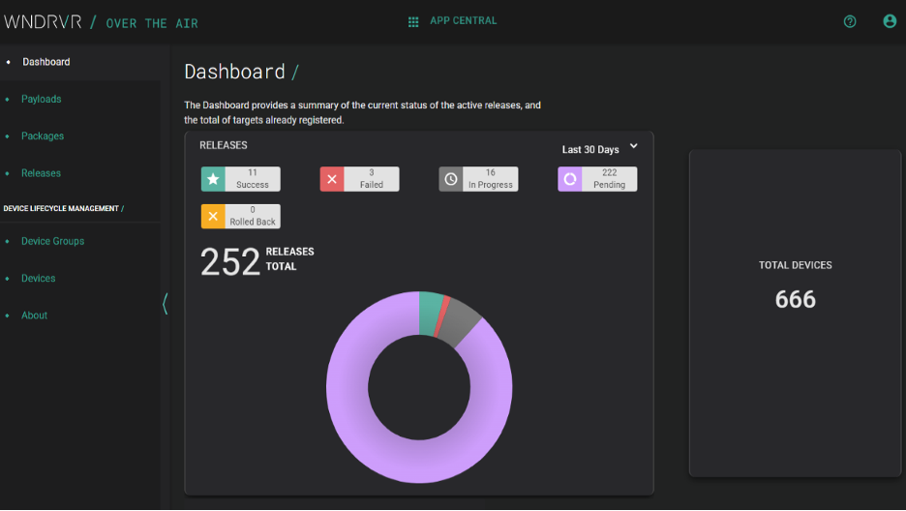The image size is (906, 511).
Task: Navigate to Releases in the sidebar
Action: tap(41, 173)
